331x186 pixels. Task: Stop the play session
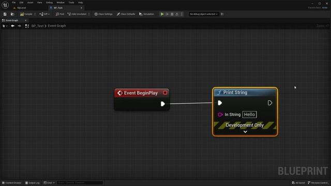click(x=172, y=14)
